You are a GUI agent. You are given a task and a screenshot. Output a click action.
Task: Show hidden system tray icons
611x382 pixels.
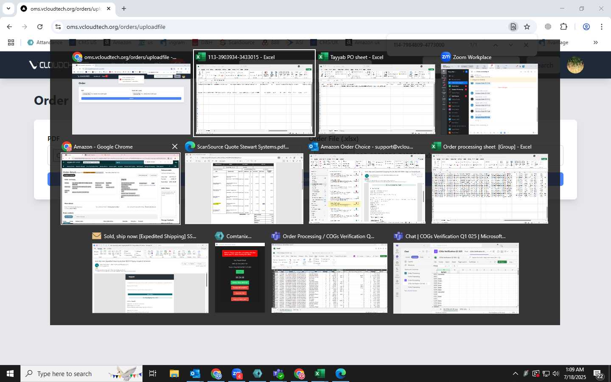pos(516,374)
